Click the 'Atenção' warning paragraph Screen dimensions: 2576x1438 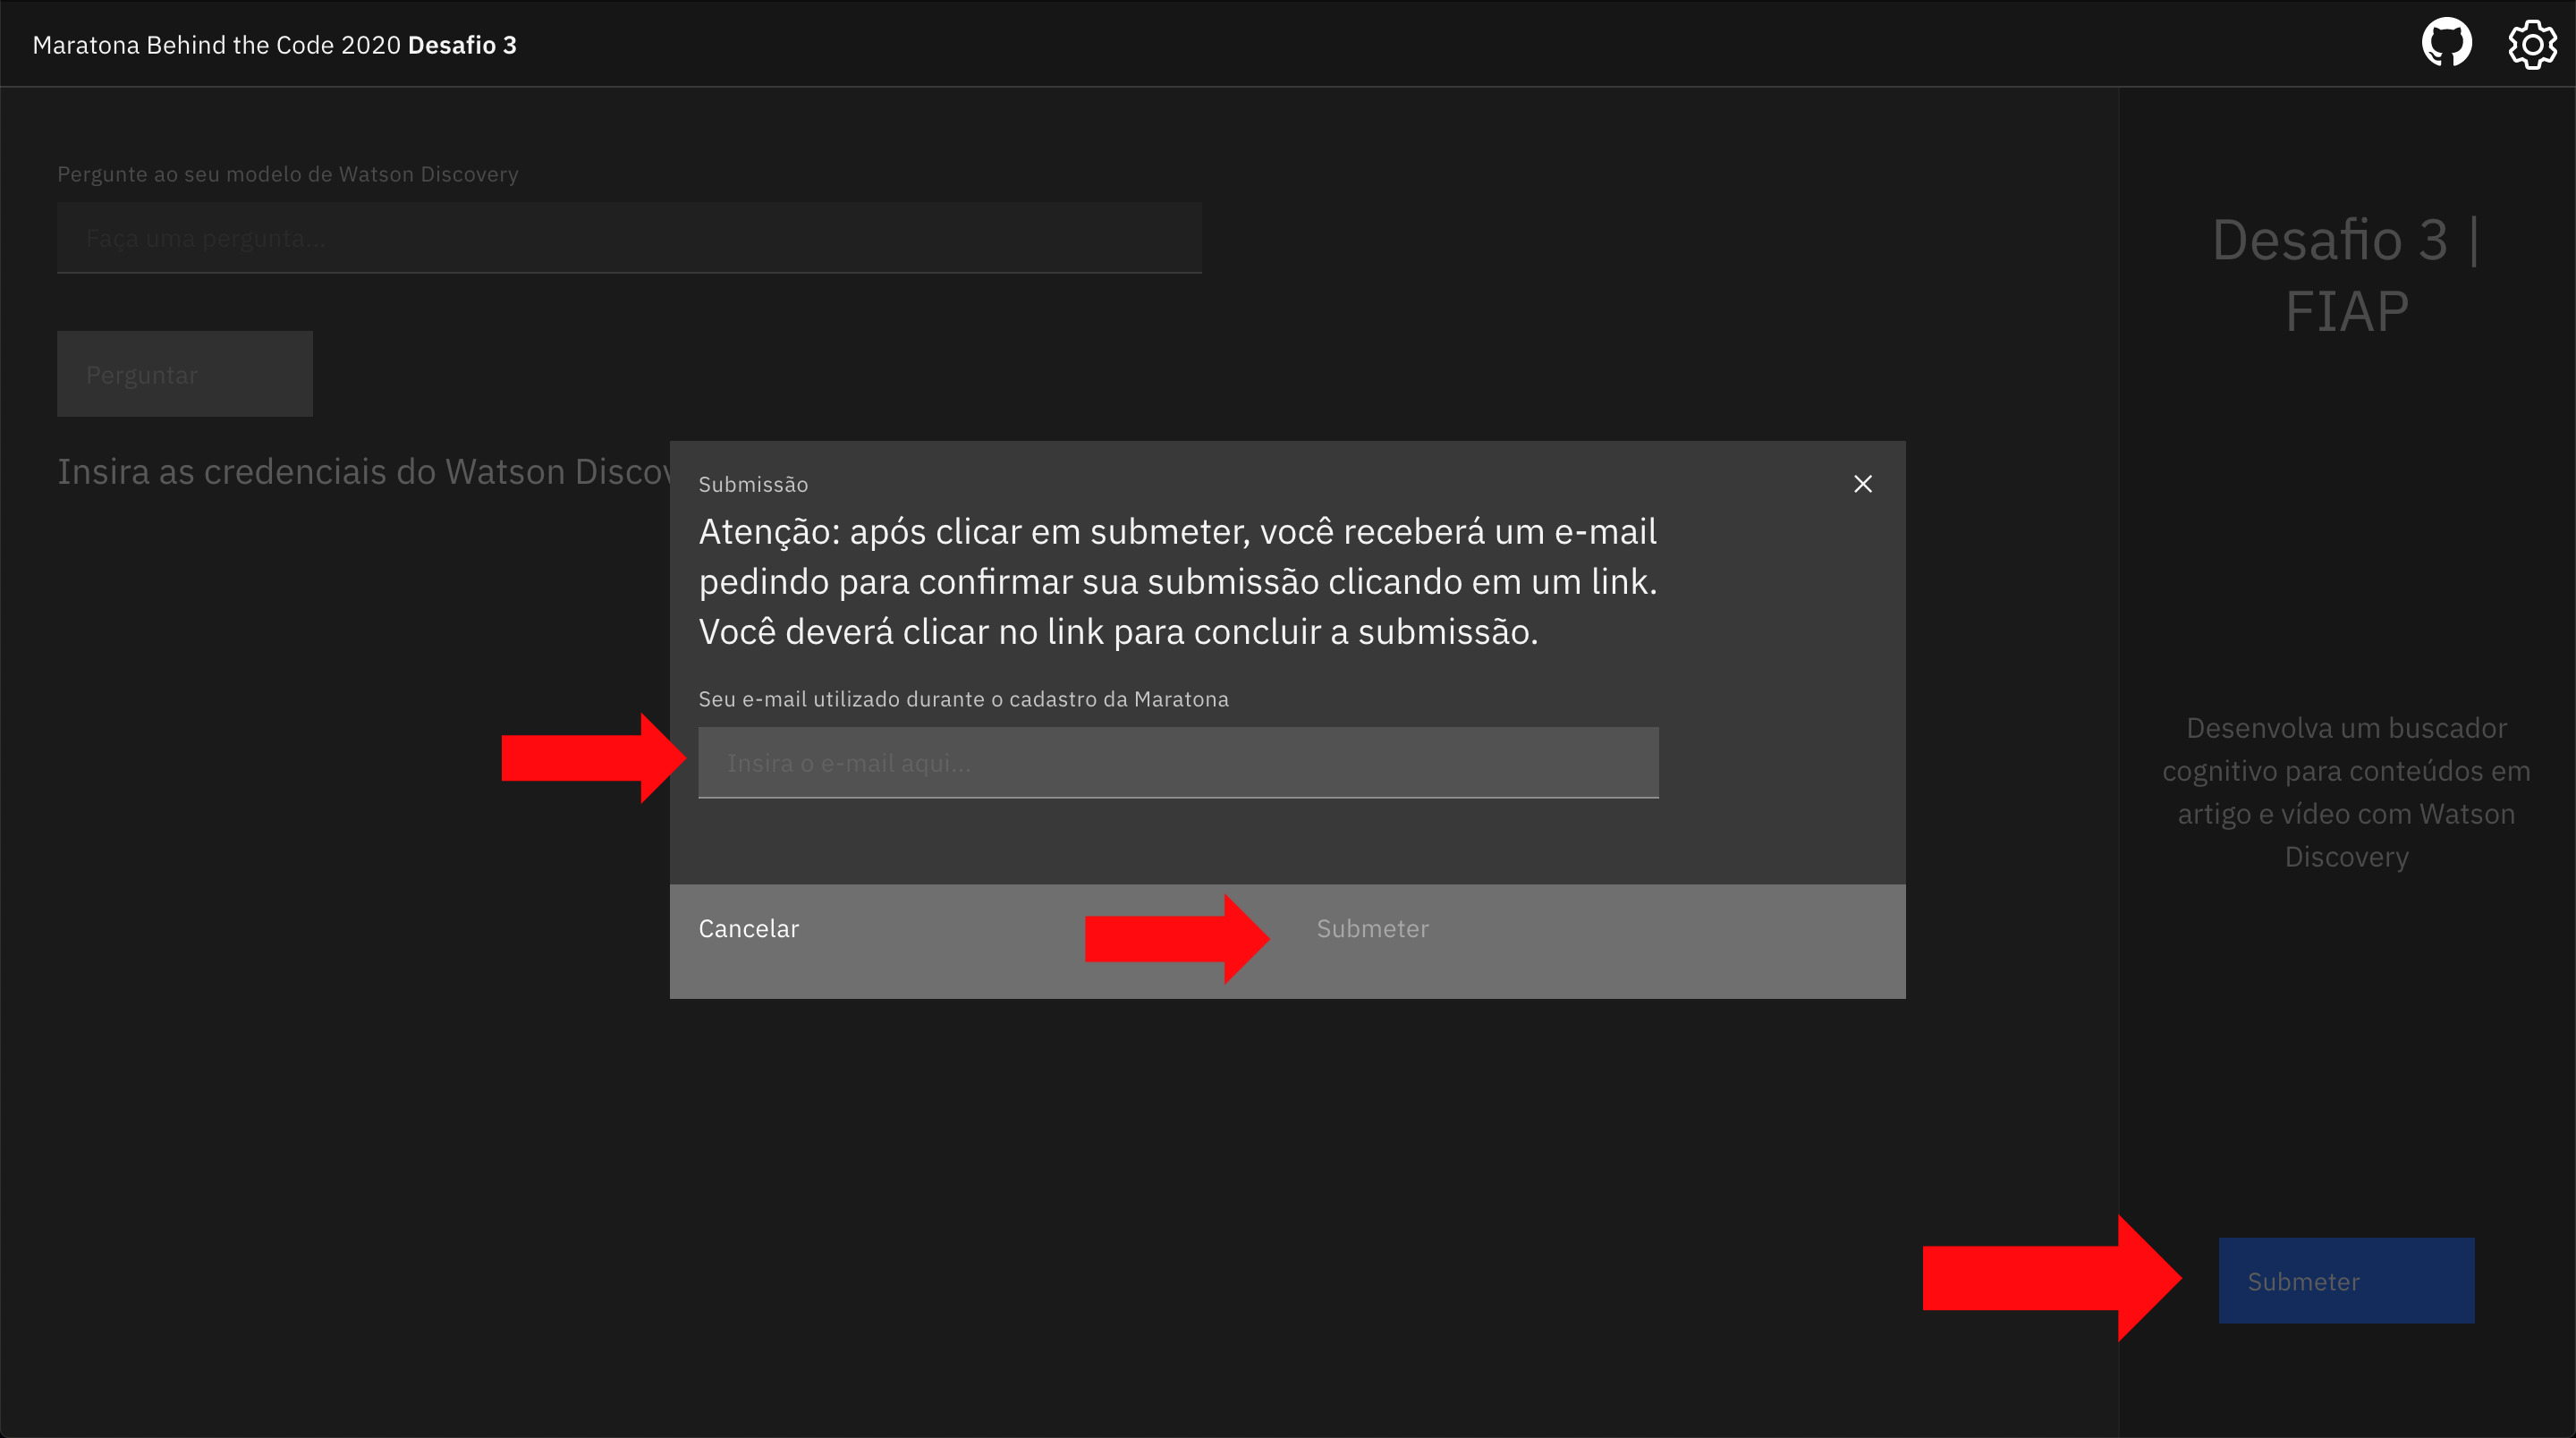pos(1177,581)
